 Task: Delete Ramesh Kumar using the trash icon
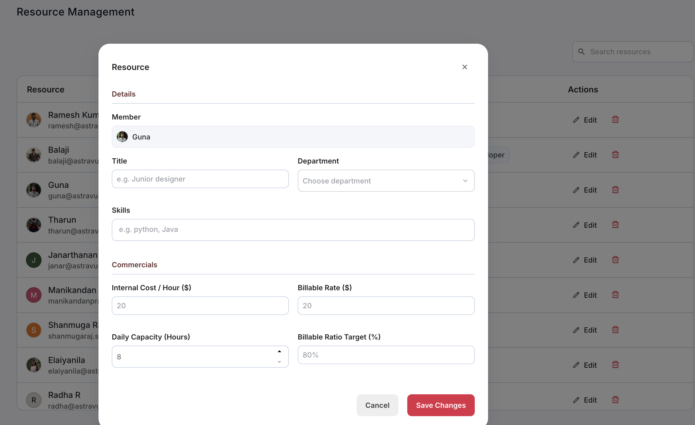click(x=616, y=120)
